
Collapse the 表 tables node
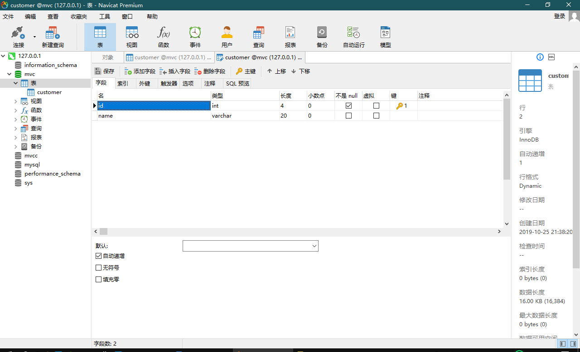click(16, 83)
